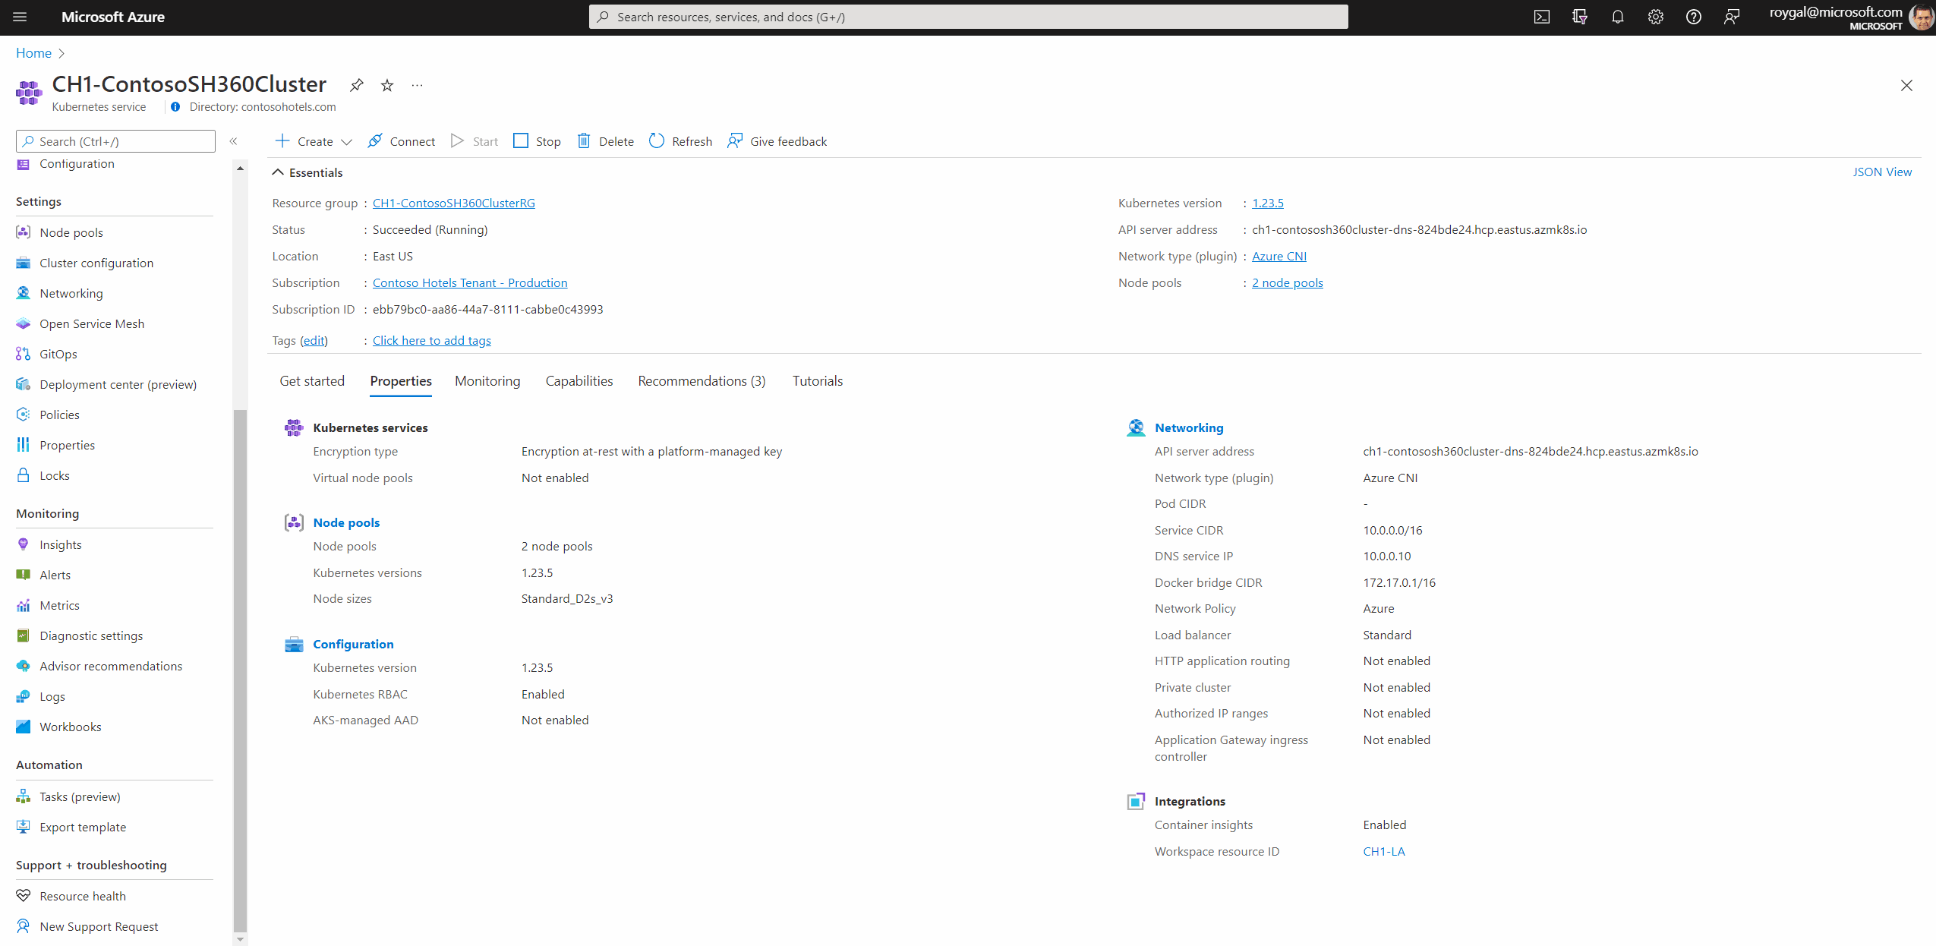Collapse the left navigation pane
Screen dimensions: 1936x946
[233, 141]
